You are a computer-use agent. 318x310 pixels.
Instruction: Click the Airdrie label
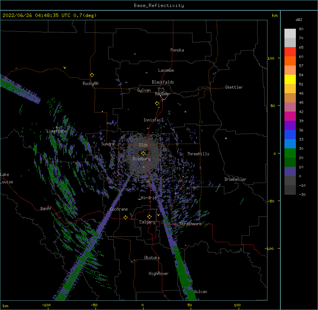coord(149,198)
